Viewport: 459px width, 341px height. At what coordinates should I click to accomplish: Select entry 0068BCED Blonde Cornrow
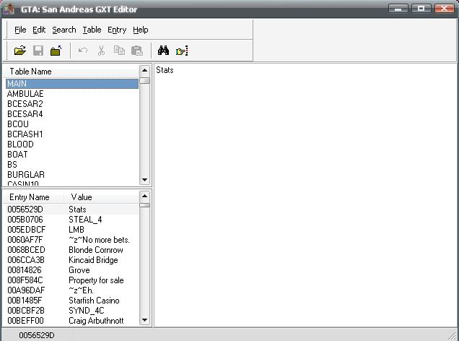72,250
